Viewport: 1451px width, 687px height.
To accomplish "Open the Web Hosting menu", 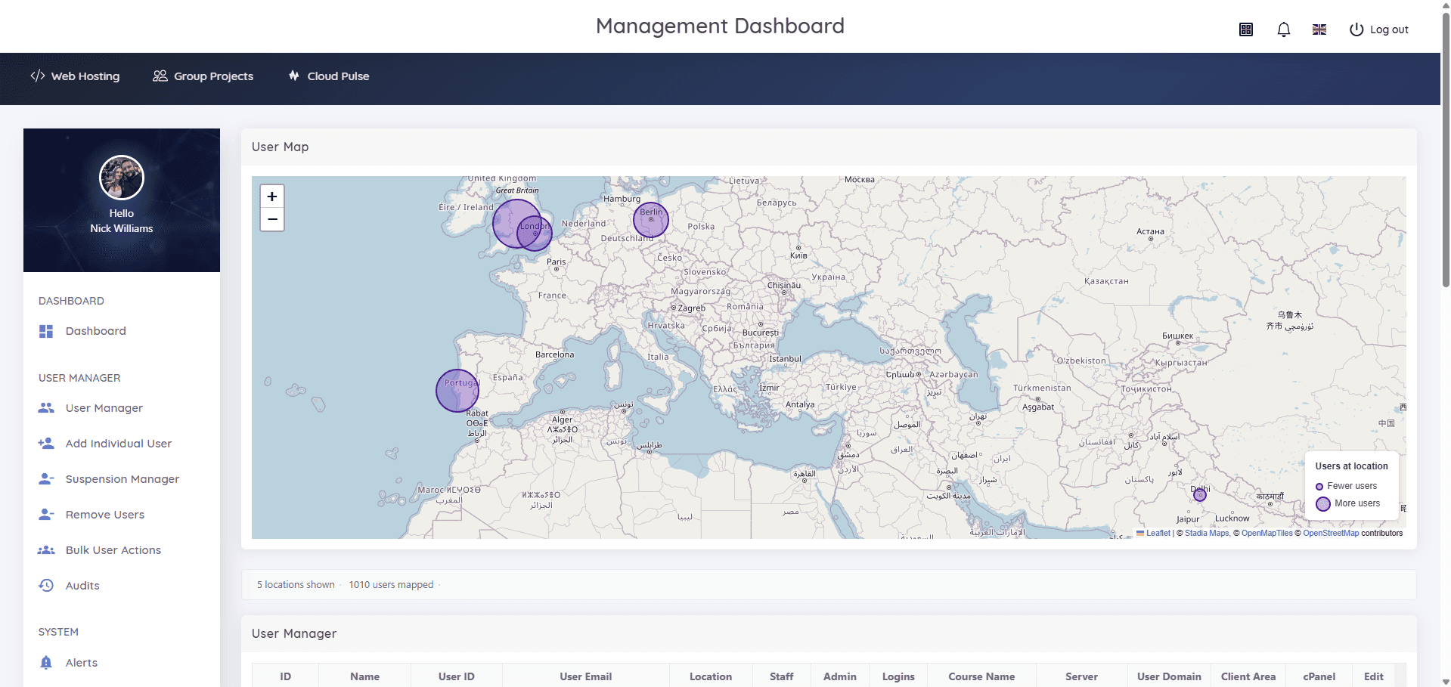I will click(75, 76).
